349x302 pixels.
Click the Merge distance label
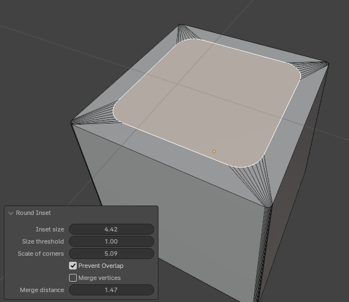click(42, 290)
